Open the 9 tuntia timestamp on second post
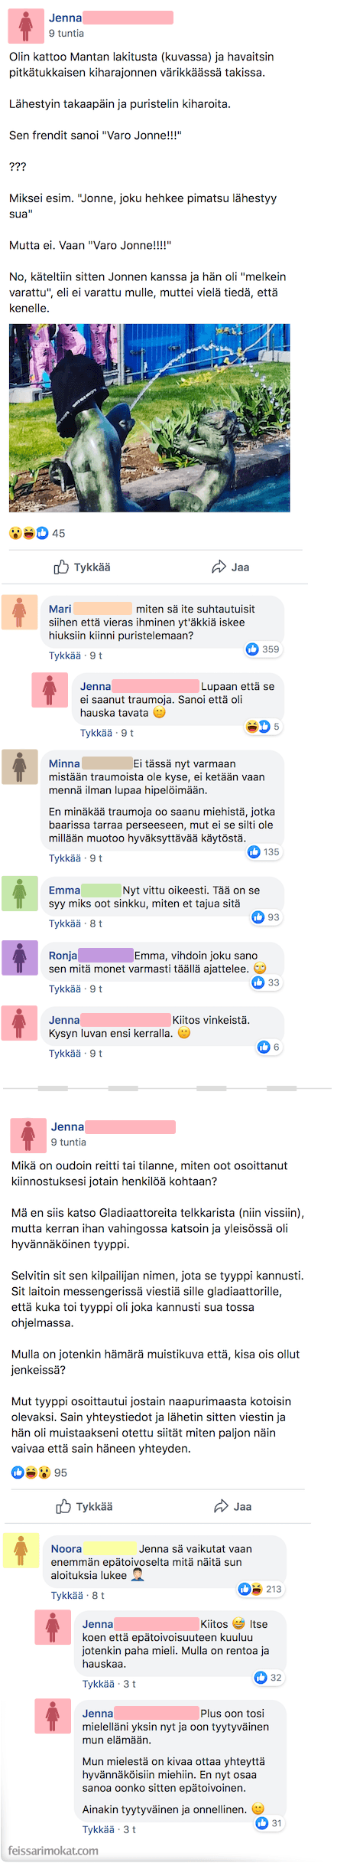The width and height of the screenshot is (337, 1863). click(x=69, y=1142)
